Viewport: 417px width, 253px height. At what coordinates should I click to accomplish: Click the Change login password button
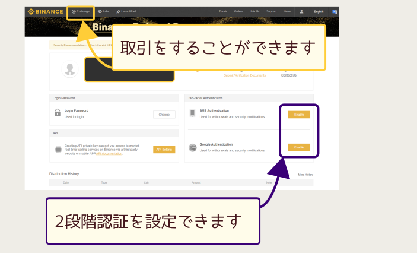point(164,115)
